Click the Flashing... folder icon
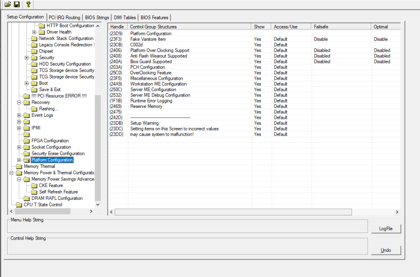The height and width of the screenshot is (277, 420). click(x=34, y=109)
